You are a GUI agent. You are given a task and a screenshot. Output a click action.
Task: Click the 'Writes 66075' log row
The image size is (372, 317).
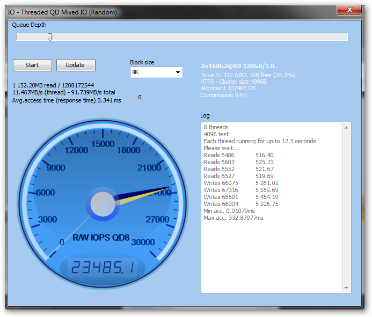pyautogui.click(x=241, y=183)
